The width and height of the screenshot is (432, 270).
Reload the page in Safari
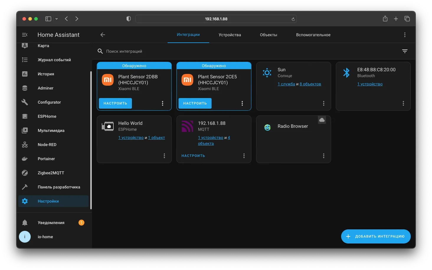(293, 19)
